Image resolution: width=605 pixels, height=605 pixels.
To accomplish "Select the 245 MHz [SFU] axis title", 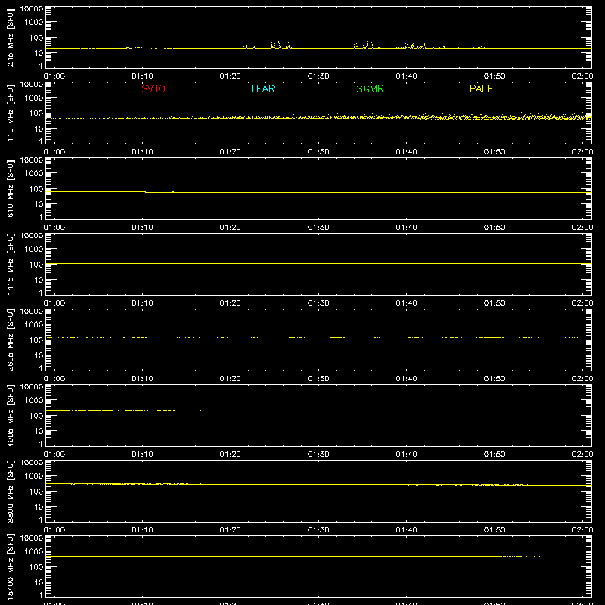I will (10, 38).
